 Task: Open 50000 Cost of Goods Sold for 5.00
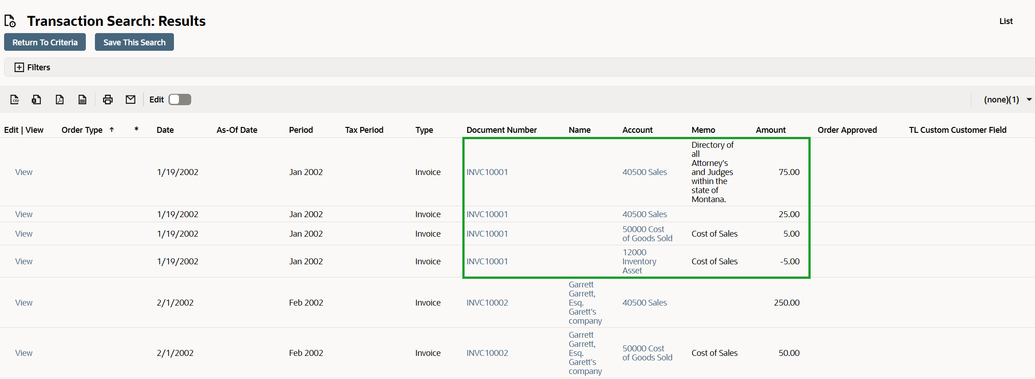[647, 234]
